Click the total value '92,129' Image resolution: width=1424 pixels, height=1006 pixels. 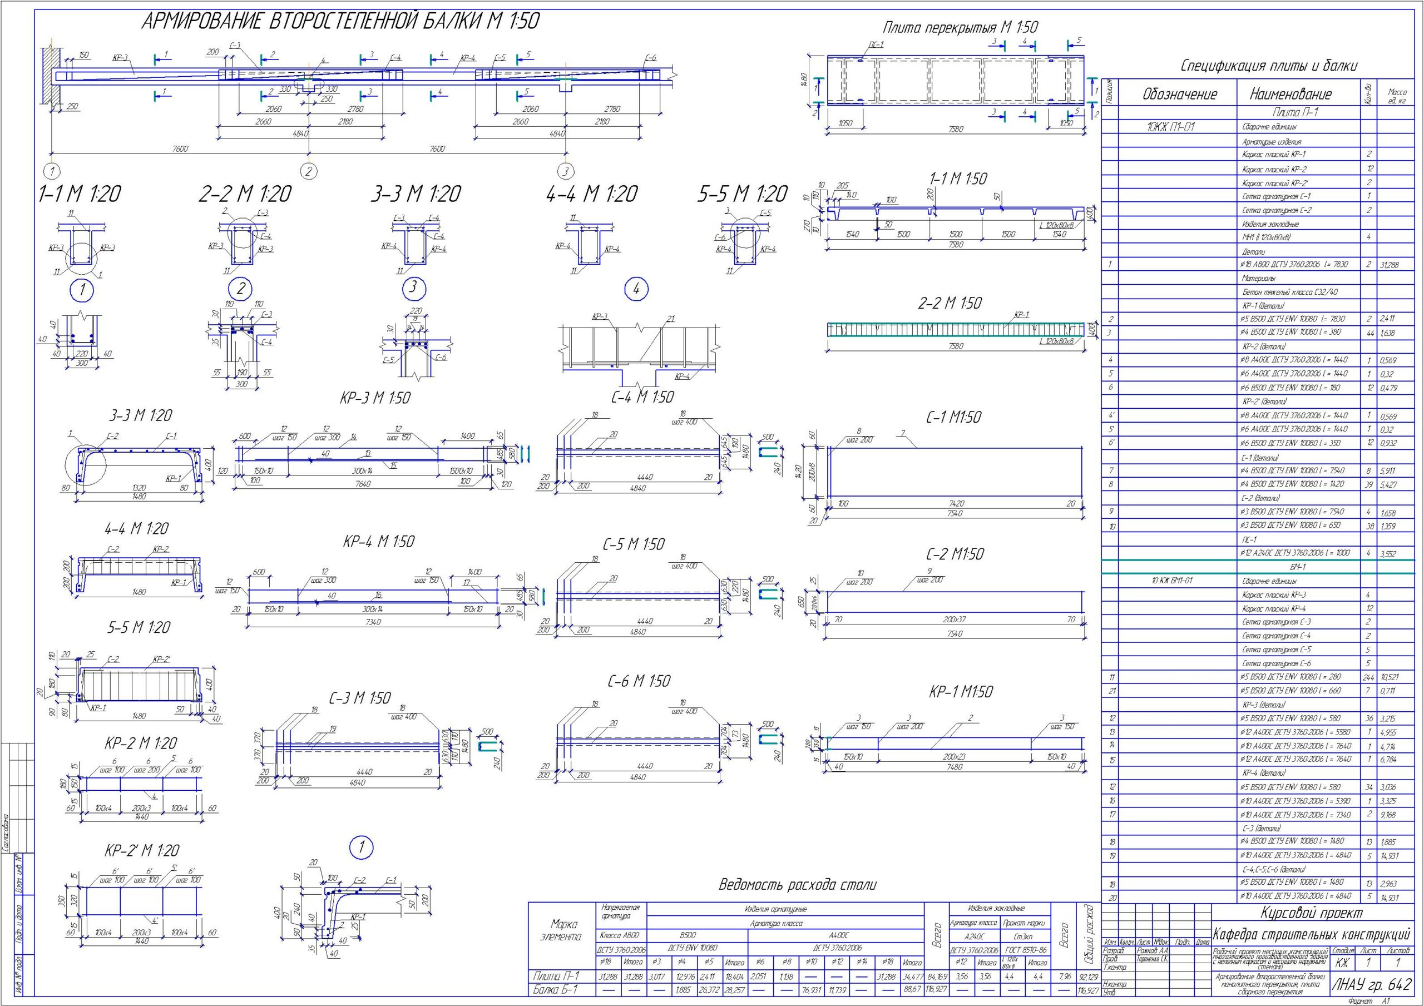(1089, 977)
